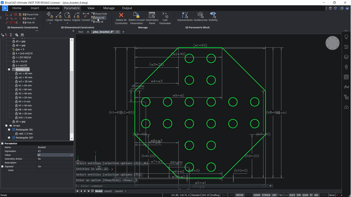This screenshot has width=351, height=197.
Task: Click the Visibility parametric block tool
Action: click(x=213, y=17)
